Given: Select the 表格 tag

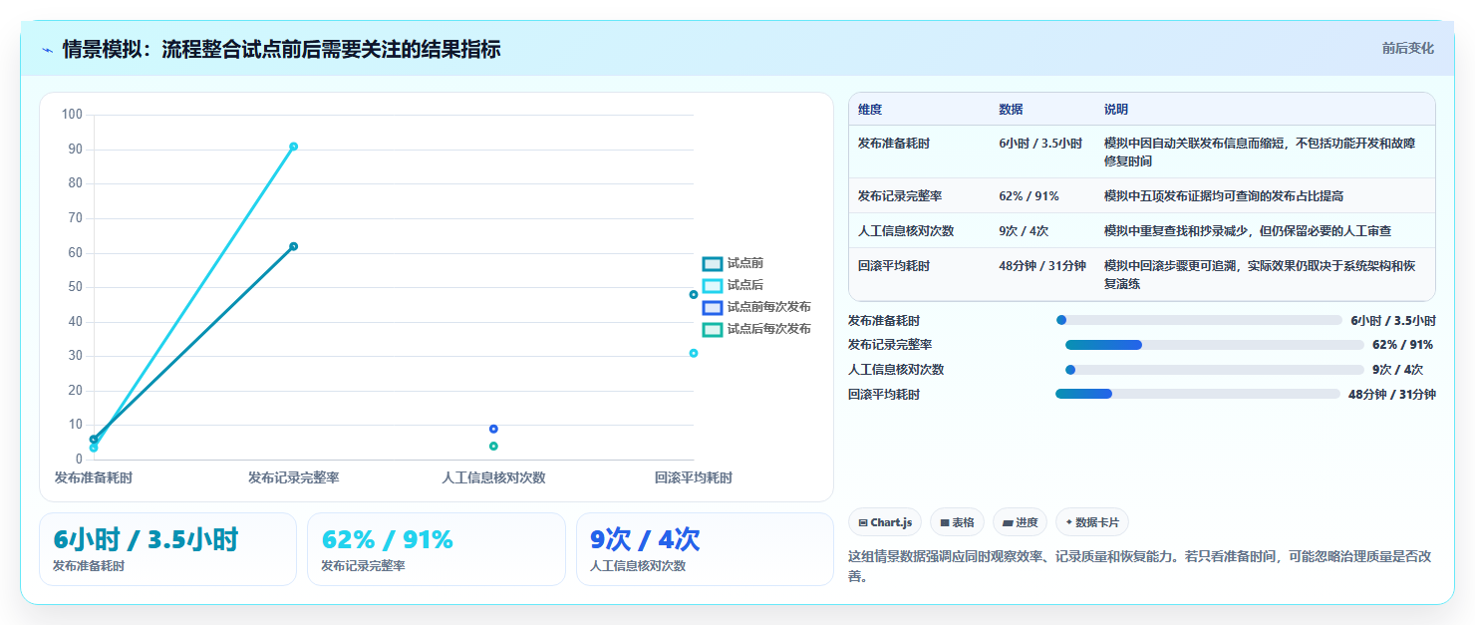Looking at the screenshot, I should click(x=957, y=522).
